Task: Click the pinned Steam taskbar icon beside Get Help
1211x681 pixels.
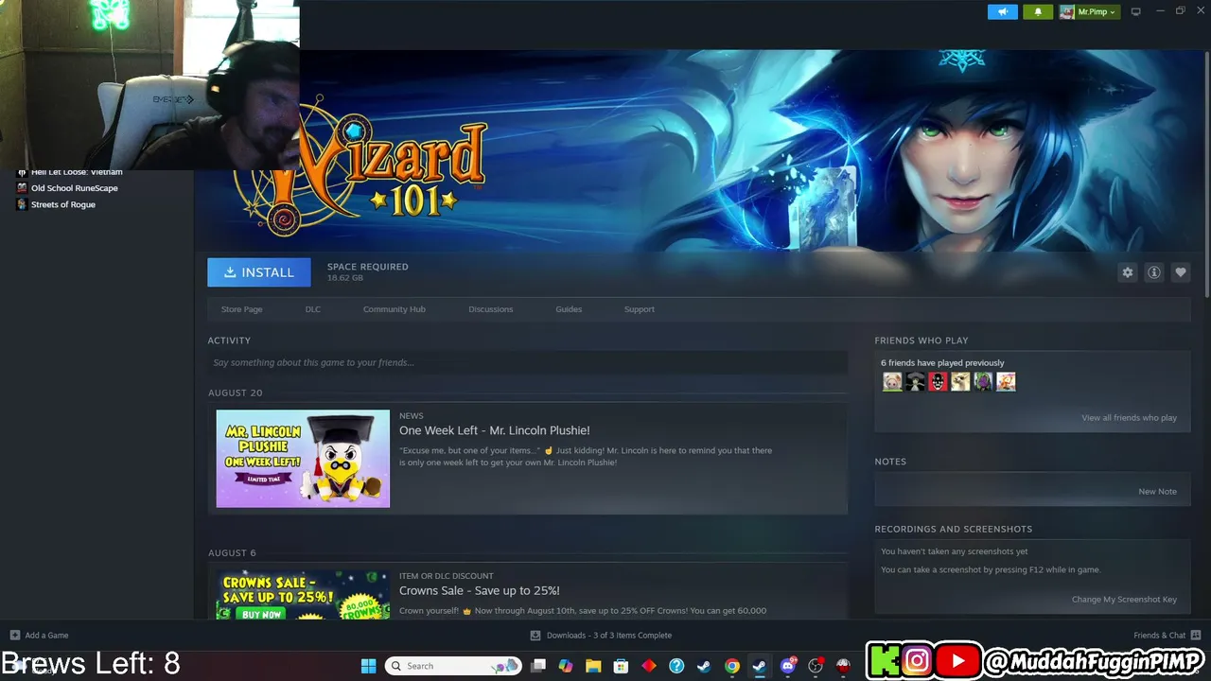Action: pyautogui.click(x=704, y=666)
